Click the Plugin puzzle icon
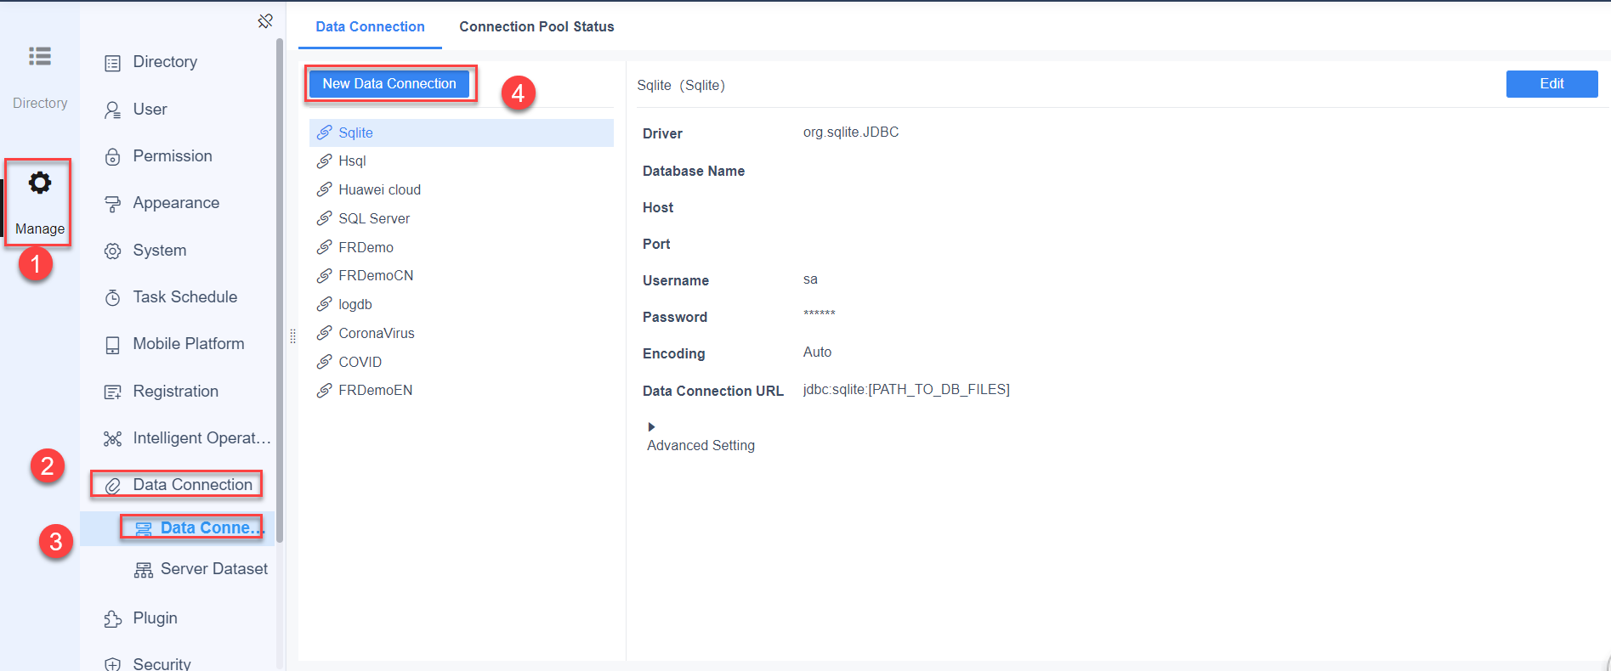The height and width of the screenshot is (671, 1611). [x=112, y=619]
